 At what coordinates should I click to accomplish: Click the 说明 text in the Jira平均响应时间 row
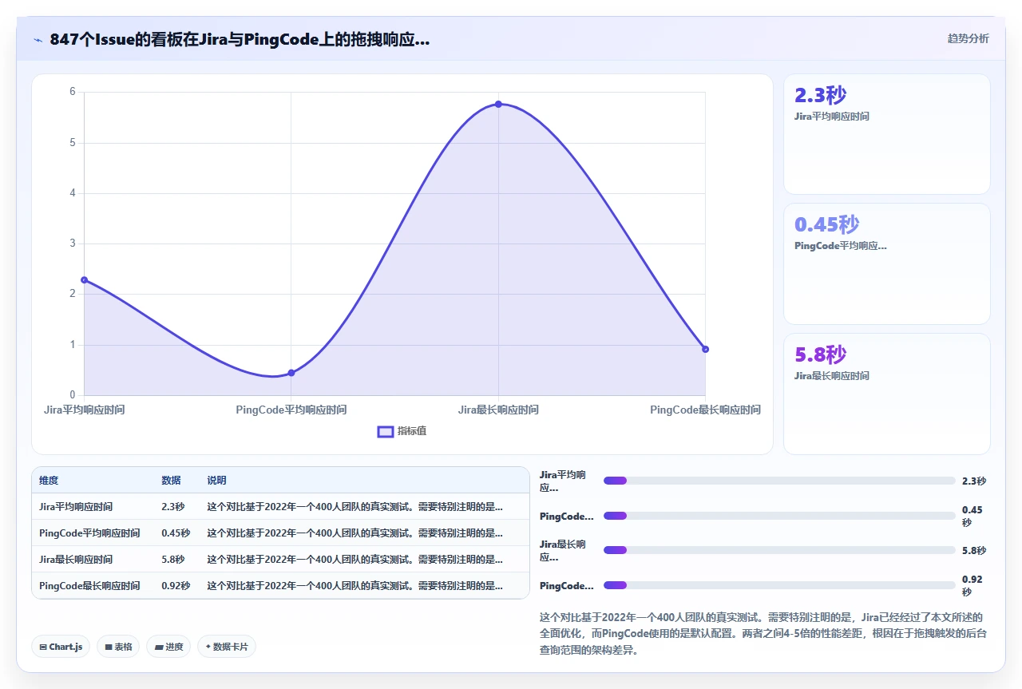(x=355, y=506)
